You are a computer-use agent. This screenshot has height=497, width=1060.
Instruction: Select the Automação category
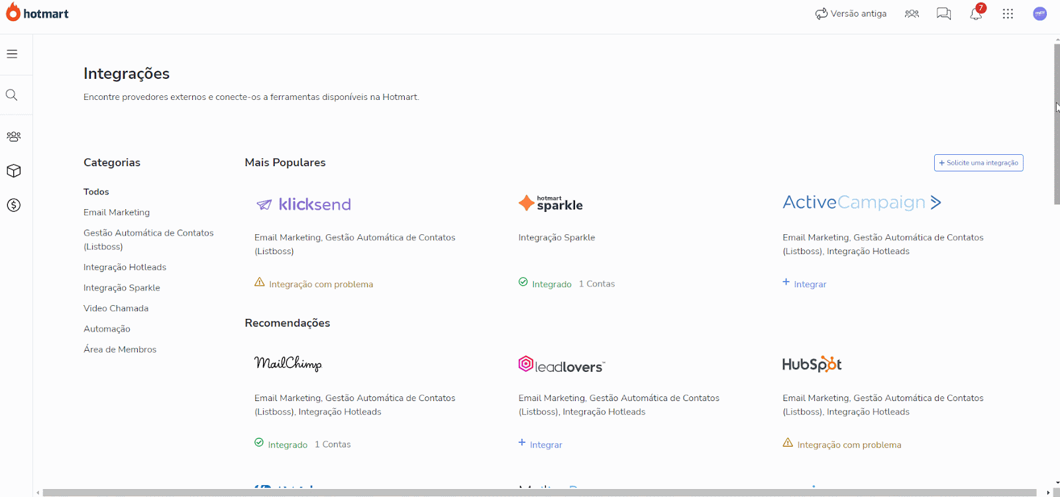(107, 329)
